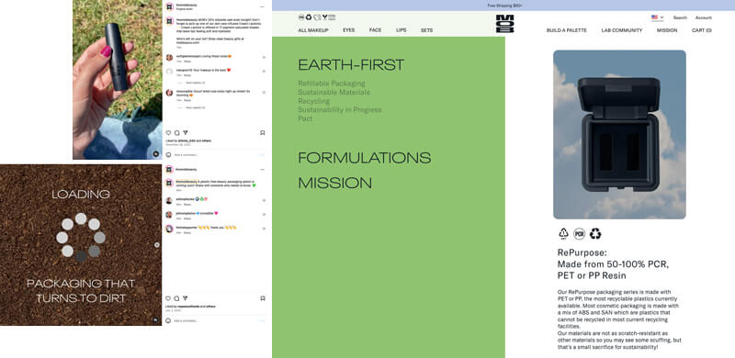Bookmark the lipstick Instagram post
The width and height of the screenshot is (735, 358).
(x=263, y=132)
